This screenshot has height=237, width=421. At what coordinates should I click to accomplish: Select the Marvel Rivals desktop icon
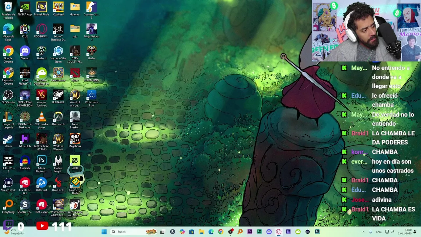coord(41,9)
